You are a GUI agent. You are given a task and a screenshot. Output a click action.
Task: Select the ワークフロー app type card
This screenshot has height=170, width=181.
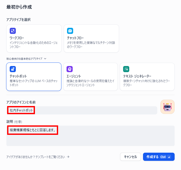coord(34,38)
